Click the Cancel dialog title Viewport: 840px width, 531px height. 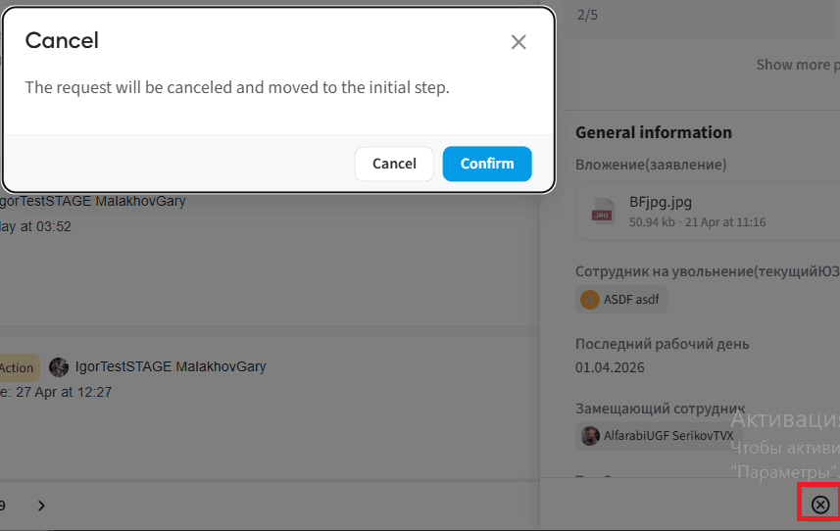(x=62, y=41)
